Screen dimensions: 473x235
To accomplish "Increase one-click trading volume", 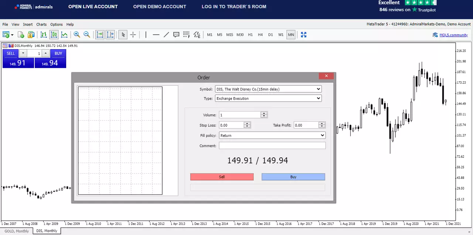I will click(x=45, y=54).
